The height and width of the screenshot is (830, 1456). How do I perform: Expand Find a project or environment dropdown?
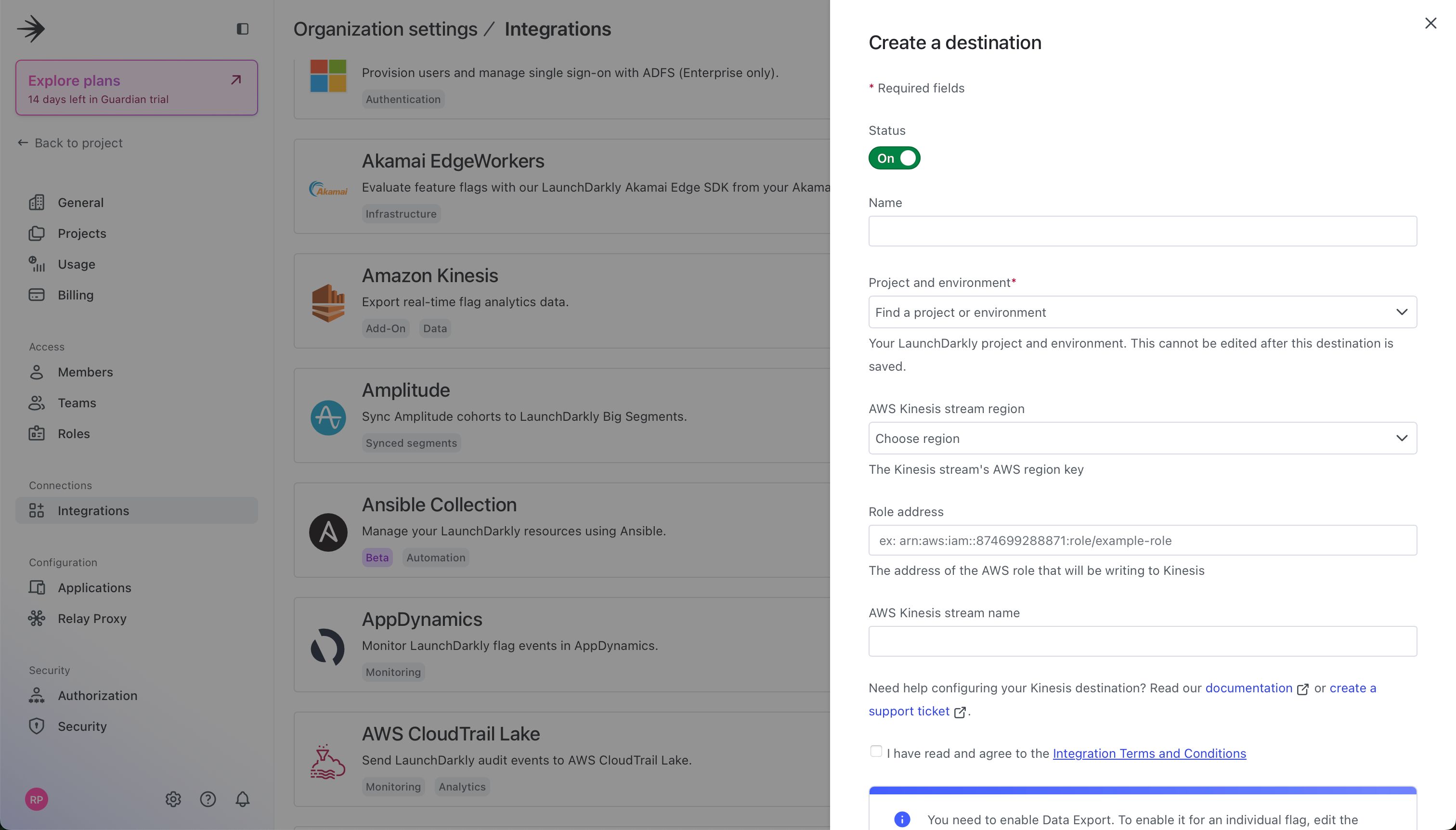[x=1142, y=312]
